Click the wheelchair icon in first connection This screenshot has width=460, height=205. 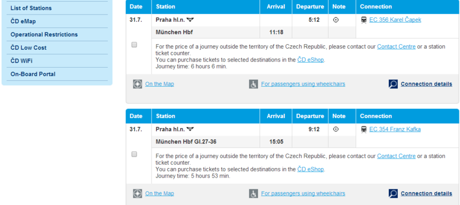254,84
